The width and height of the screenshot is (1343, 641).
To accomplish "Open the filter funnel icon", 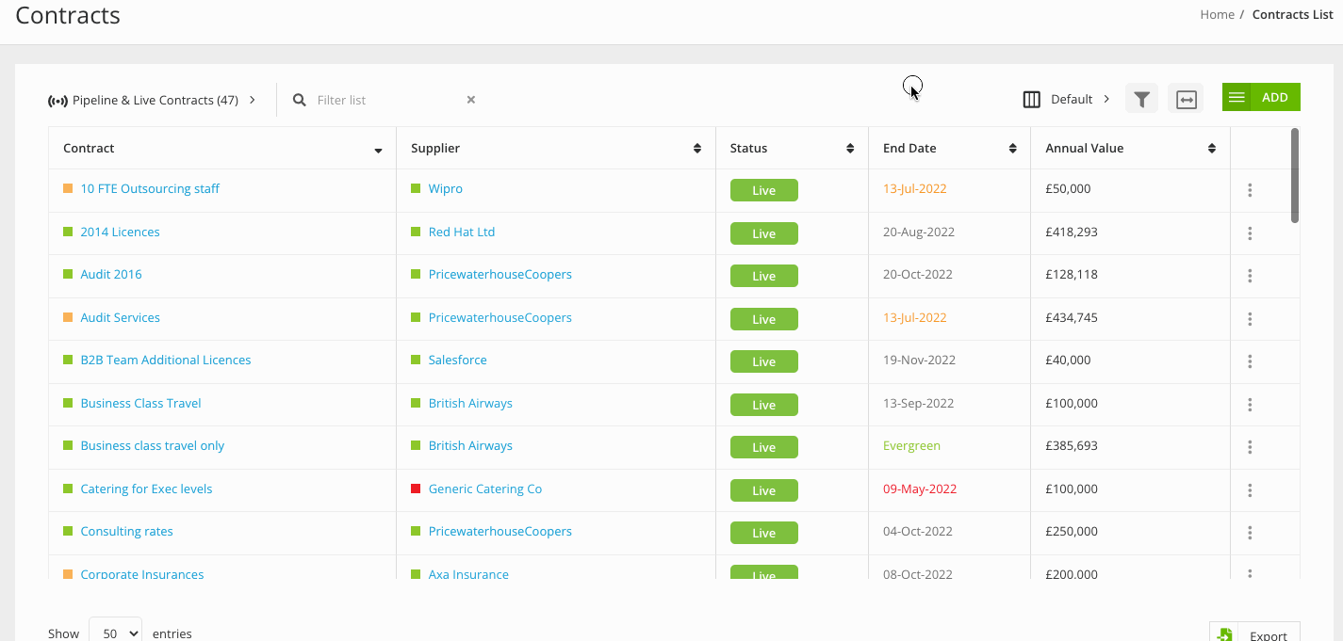I will pyautogui.click(x=1141, y=99).
